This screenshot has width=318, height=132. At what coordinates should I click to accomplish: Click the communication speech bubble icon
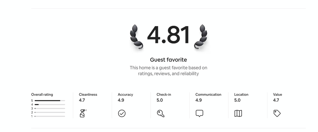pos(199,113)
